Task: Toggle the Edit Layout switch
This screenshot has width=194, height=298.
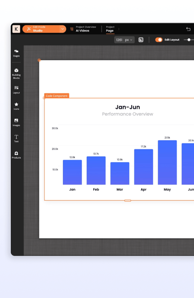Action: [x=159, y=40]
